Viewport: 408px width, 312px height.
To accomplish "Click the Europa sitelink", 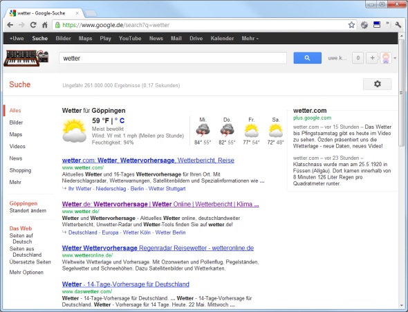I will [x=110, y=232].
